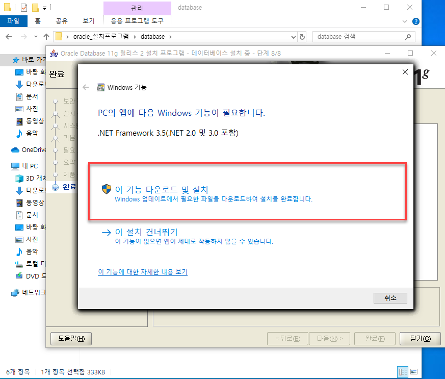This screenshot has width=445, height=379.
Task: Expand the oracle_설치프로그램 breadcrumb arrow
Action: pos(134,37)
